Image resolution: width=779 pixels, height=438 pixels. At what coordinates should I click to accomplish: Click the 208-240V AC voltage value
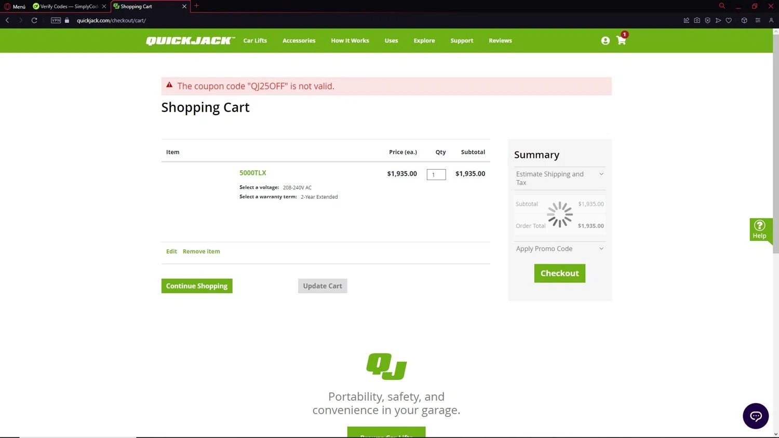(x=297, y=187)
